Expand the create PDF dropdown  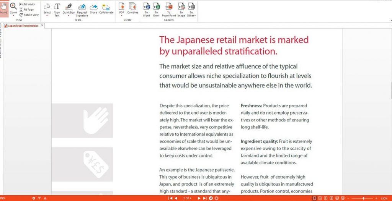click(122, 16)
